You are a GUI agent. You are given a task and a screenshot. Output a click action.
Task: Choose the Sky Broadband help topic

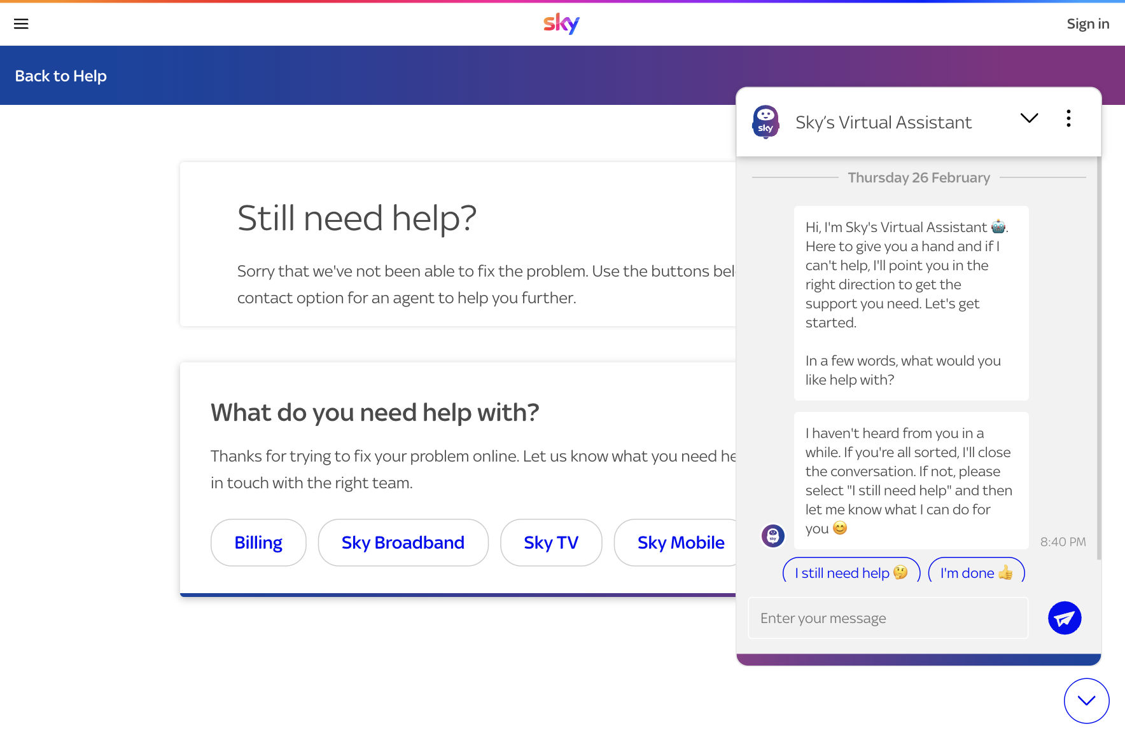click(403, 542)
